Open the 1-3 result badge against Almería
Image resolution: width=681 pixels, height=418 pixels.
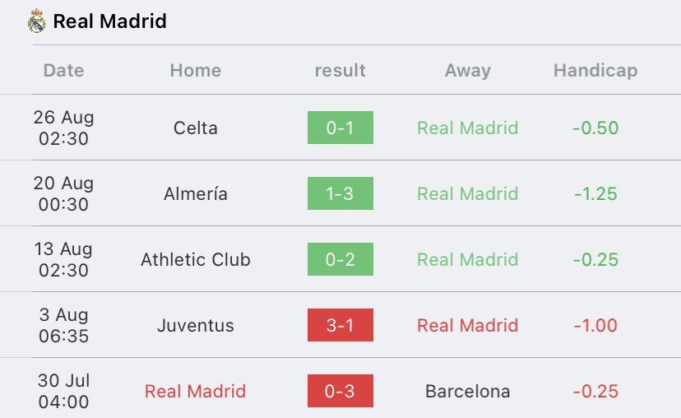[340, 193]
